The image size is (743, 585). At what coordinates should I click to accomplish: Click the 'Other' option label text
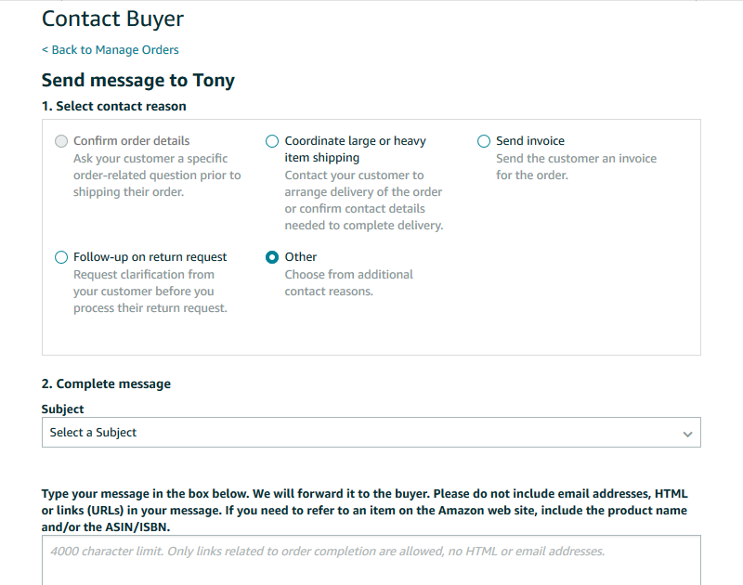pos(301,257)
